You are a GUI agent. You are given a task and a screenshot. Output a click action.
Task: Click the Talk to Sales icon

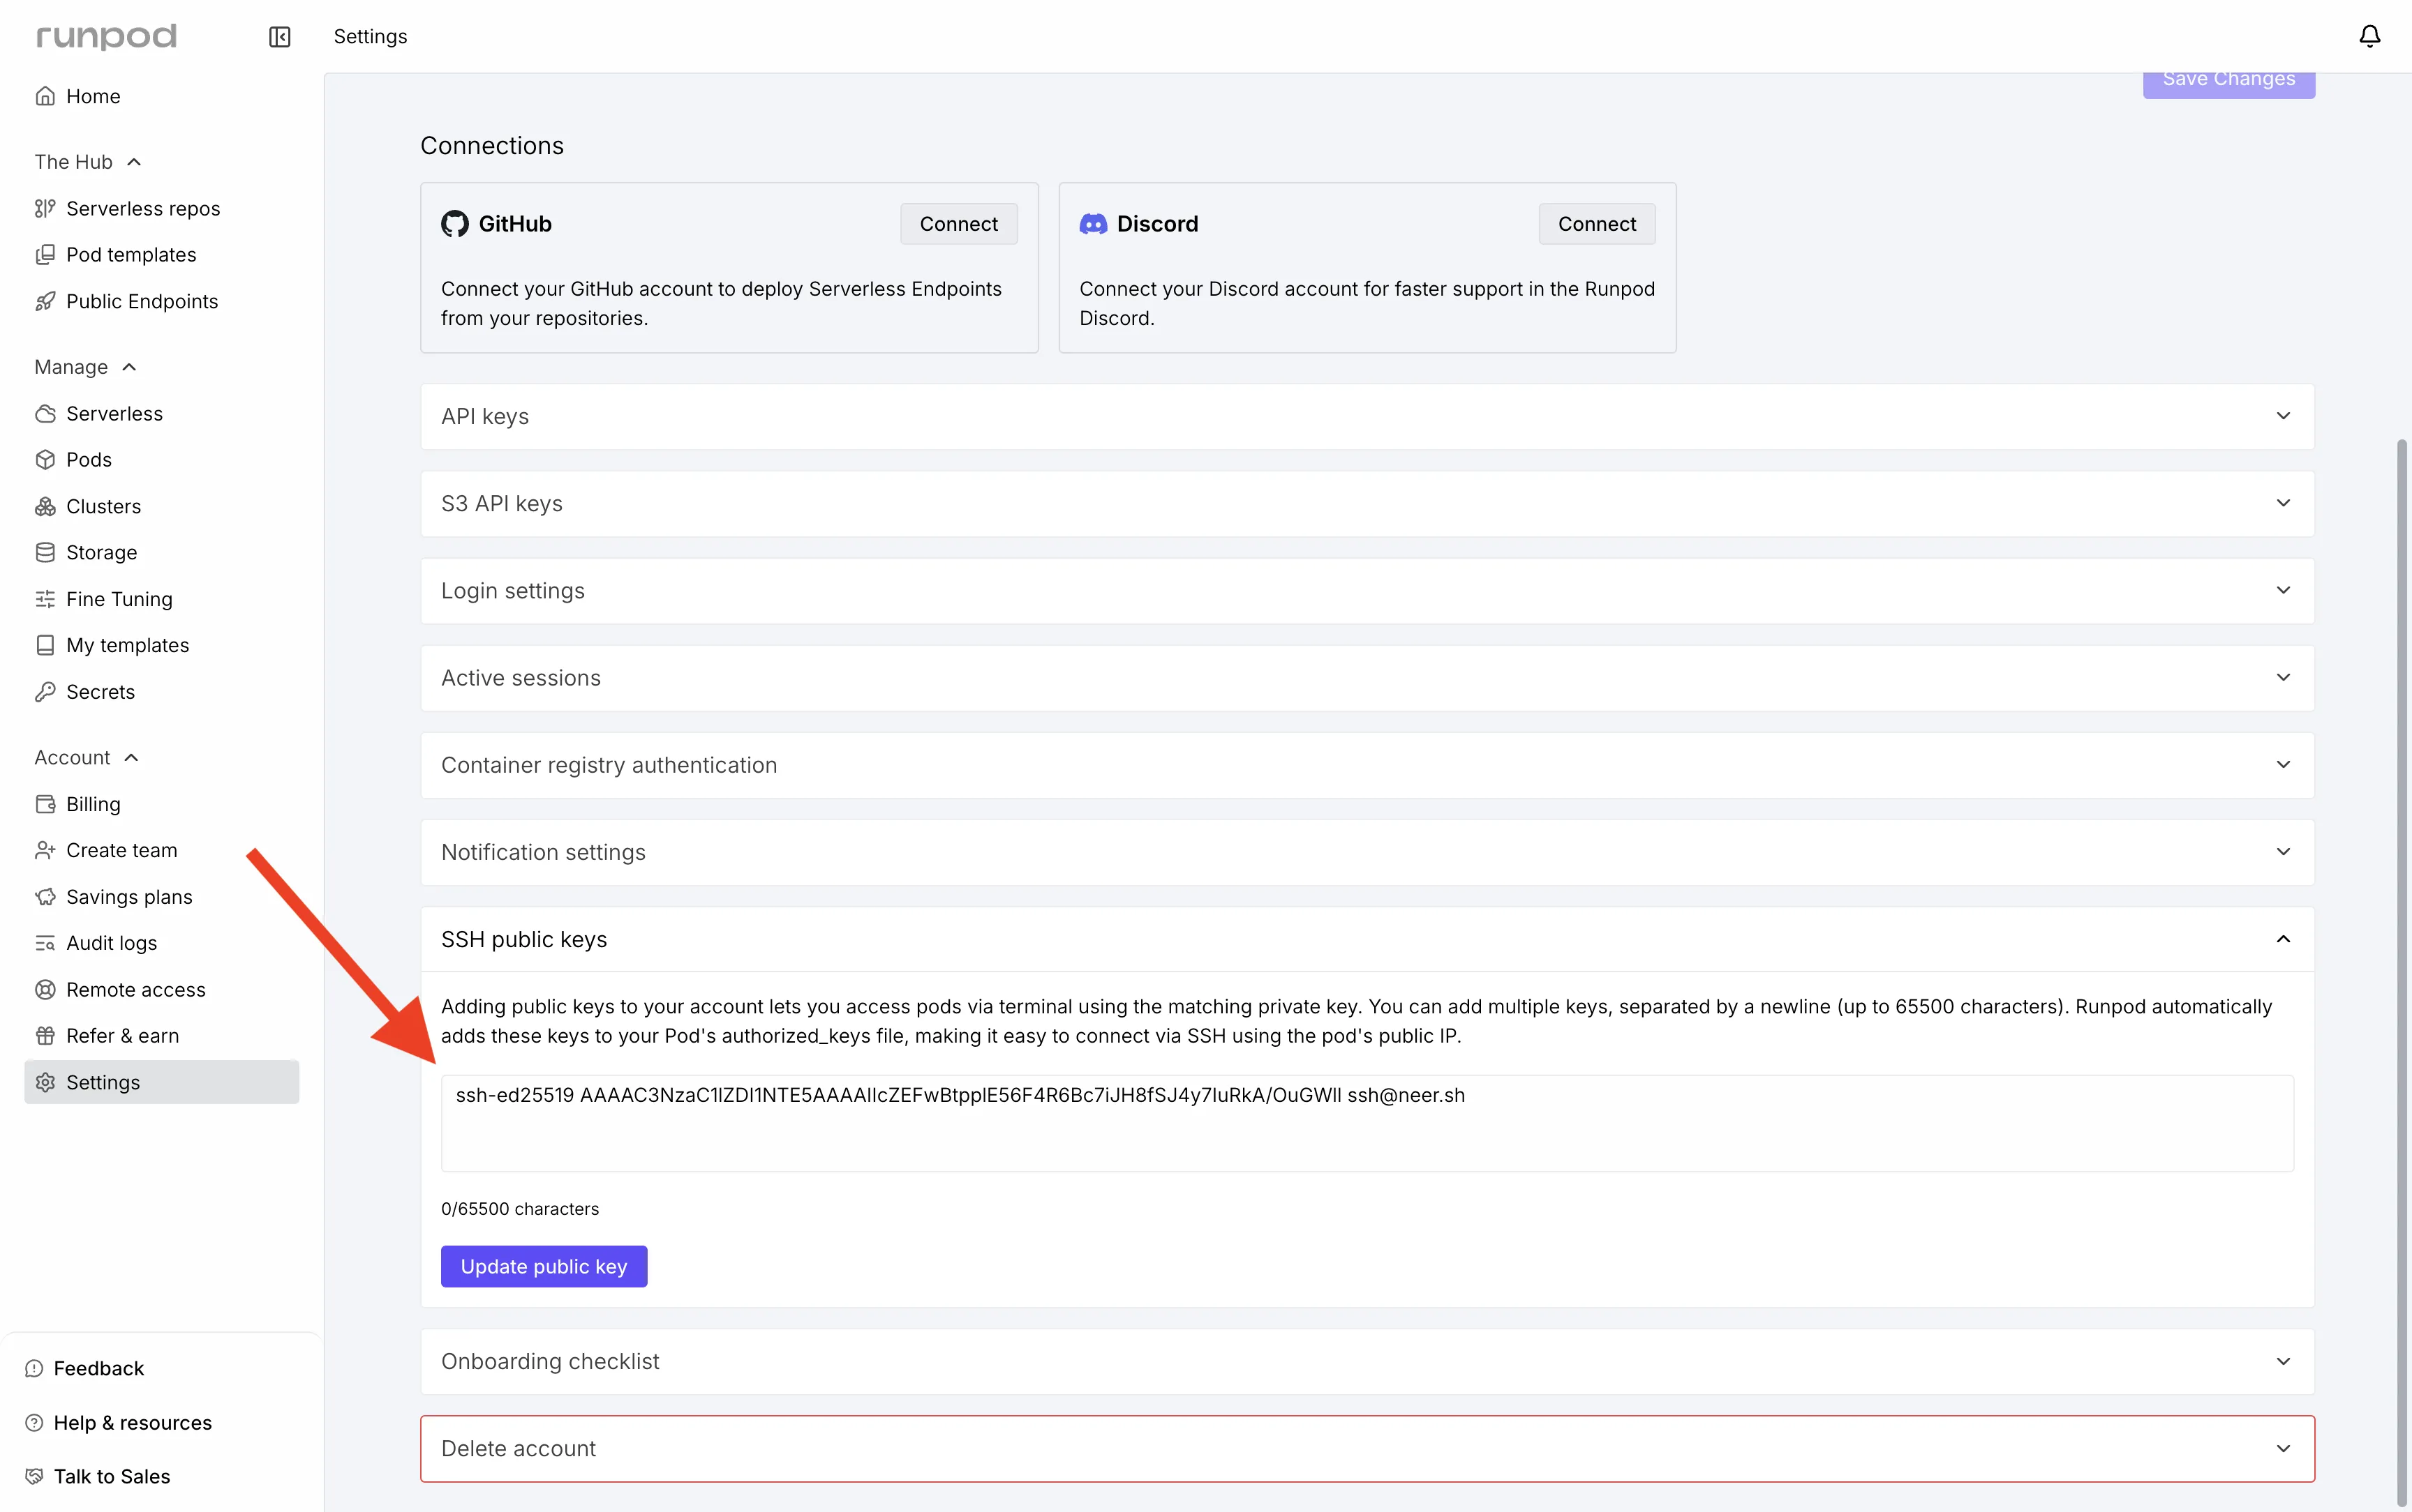(34, 1476)
